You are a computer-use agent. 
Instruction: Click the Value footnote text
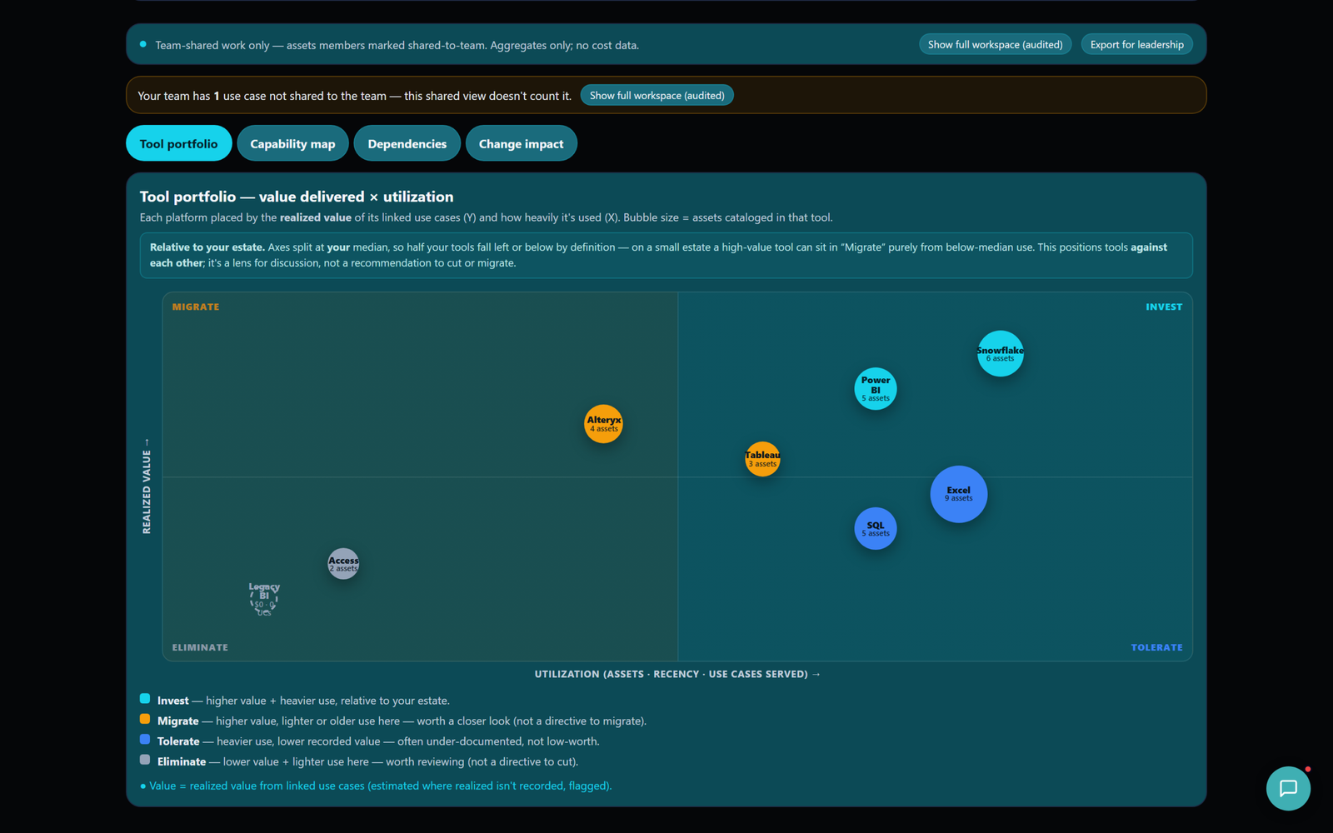pos(376,786)
